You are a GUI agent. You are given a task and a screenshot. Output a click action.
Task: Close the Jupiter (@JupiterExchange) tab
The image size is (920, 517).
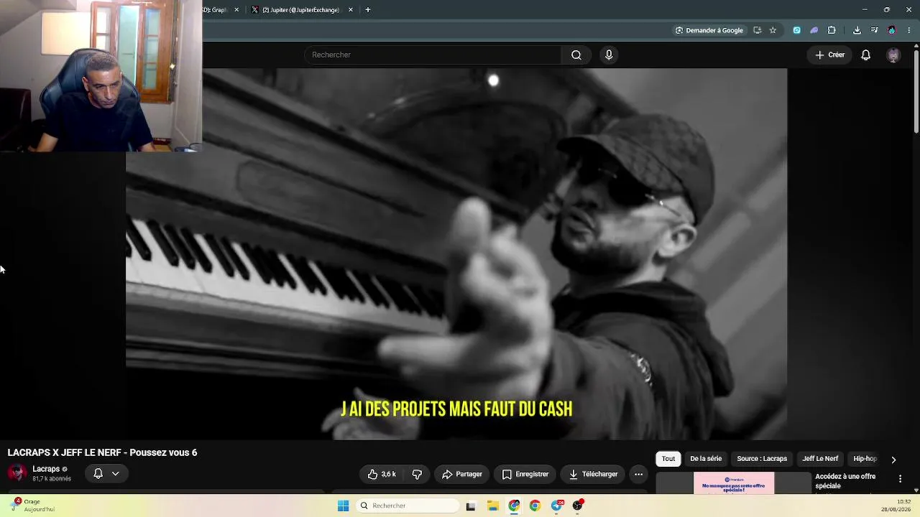(351, 10)
